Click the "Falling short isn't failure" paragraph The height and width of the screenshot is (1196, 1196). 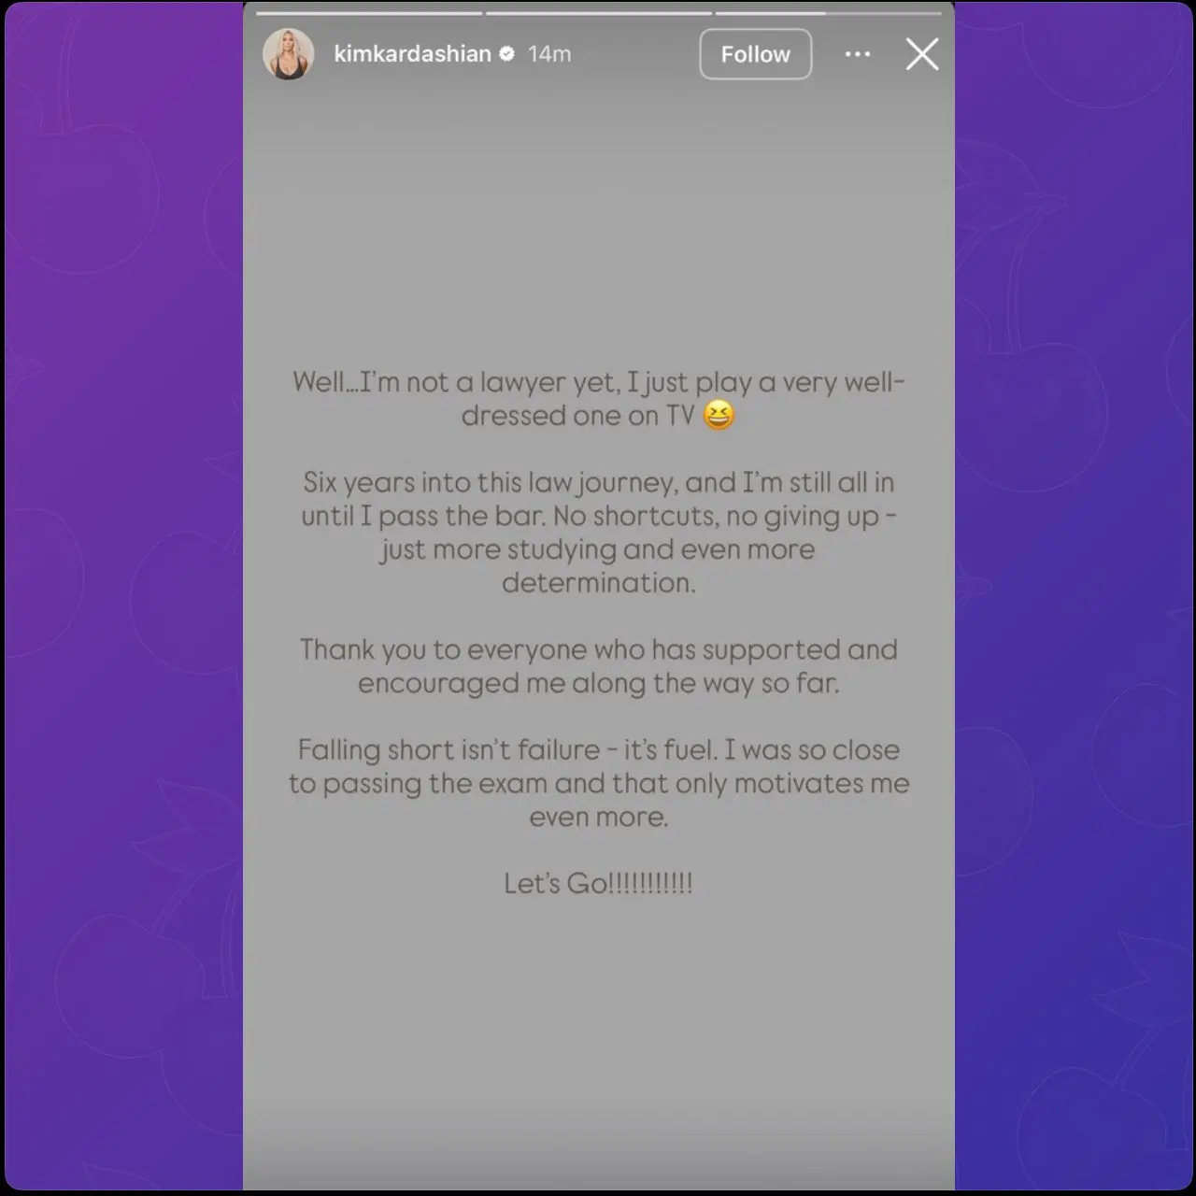click(598, 783)
